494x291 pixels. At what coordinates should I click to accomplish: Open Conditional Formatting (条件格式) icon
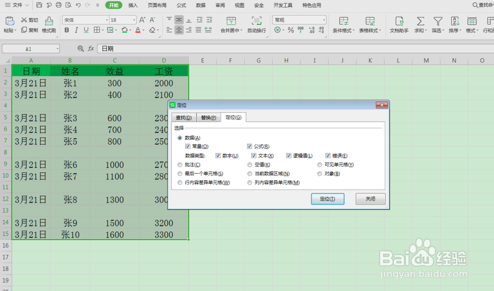(344, 21)
